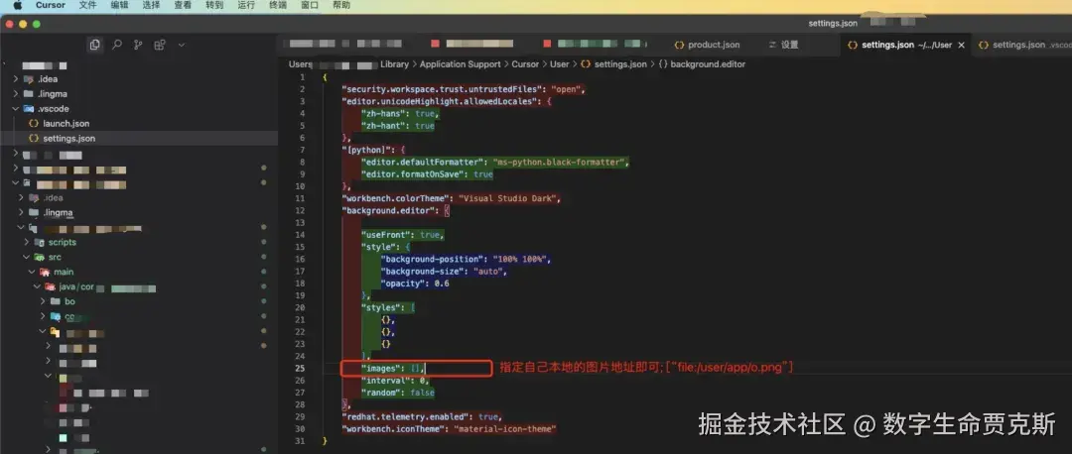Place cursor inside the "images" array brackets
1072x454 pixels.
416,369
